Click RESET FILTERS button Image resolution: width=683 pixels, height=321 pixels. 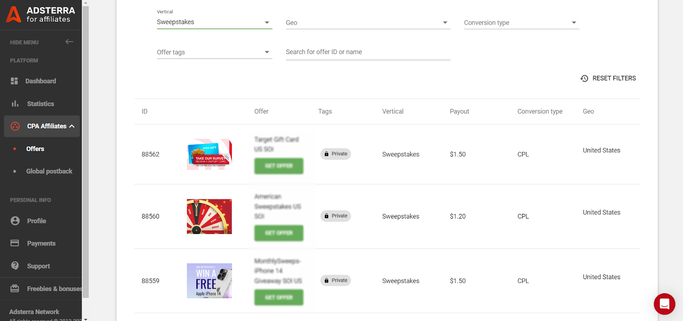point(608,79)
